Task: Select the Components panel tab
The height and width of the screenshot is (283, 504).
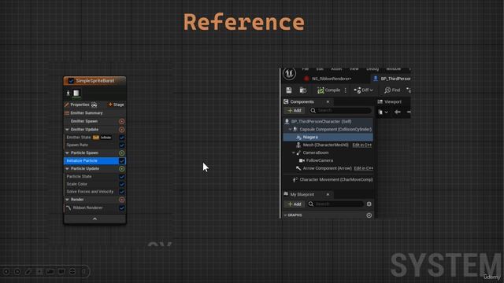Action: pos(302,101)
